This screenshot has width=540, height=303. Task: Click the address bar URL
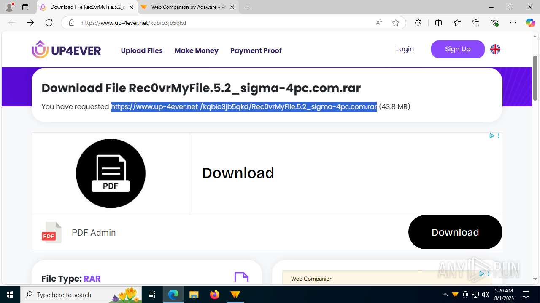(x=133, y=23)
